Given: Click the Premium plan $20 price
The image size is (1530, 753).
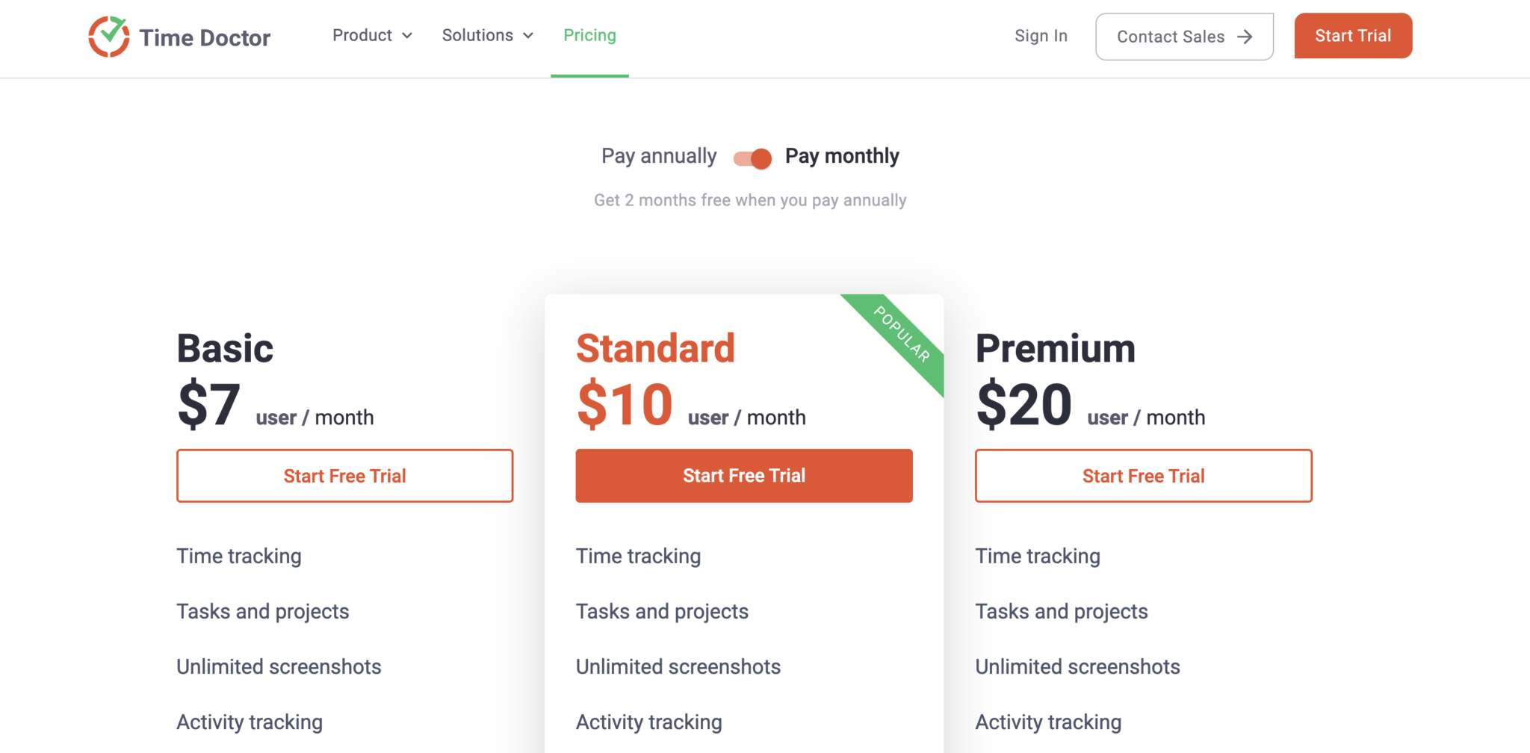Looking at the screenshot, I should pyautogui.click(x=1025, y=405).
